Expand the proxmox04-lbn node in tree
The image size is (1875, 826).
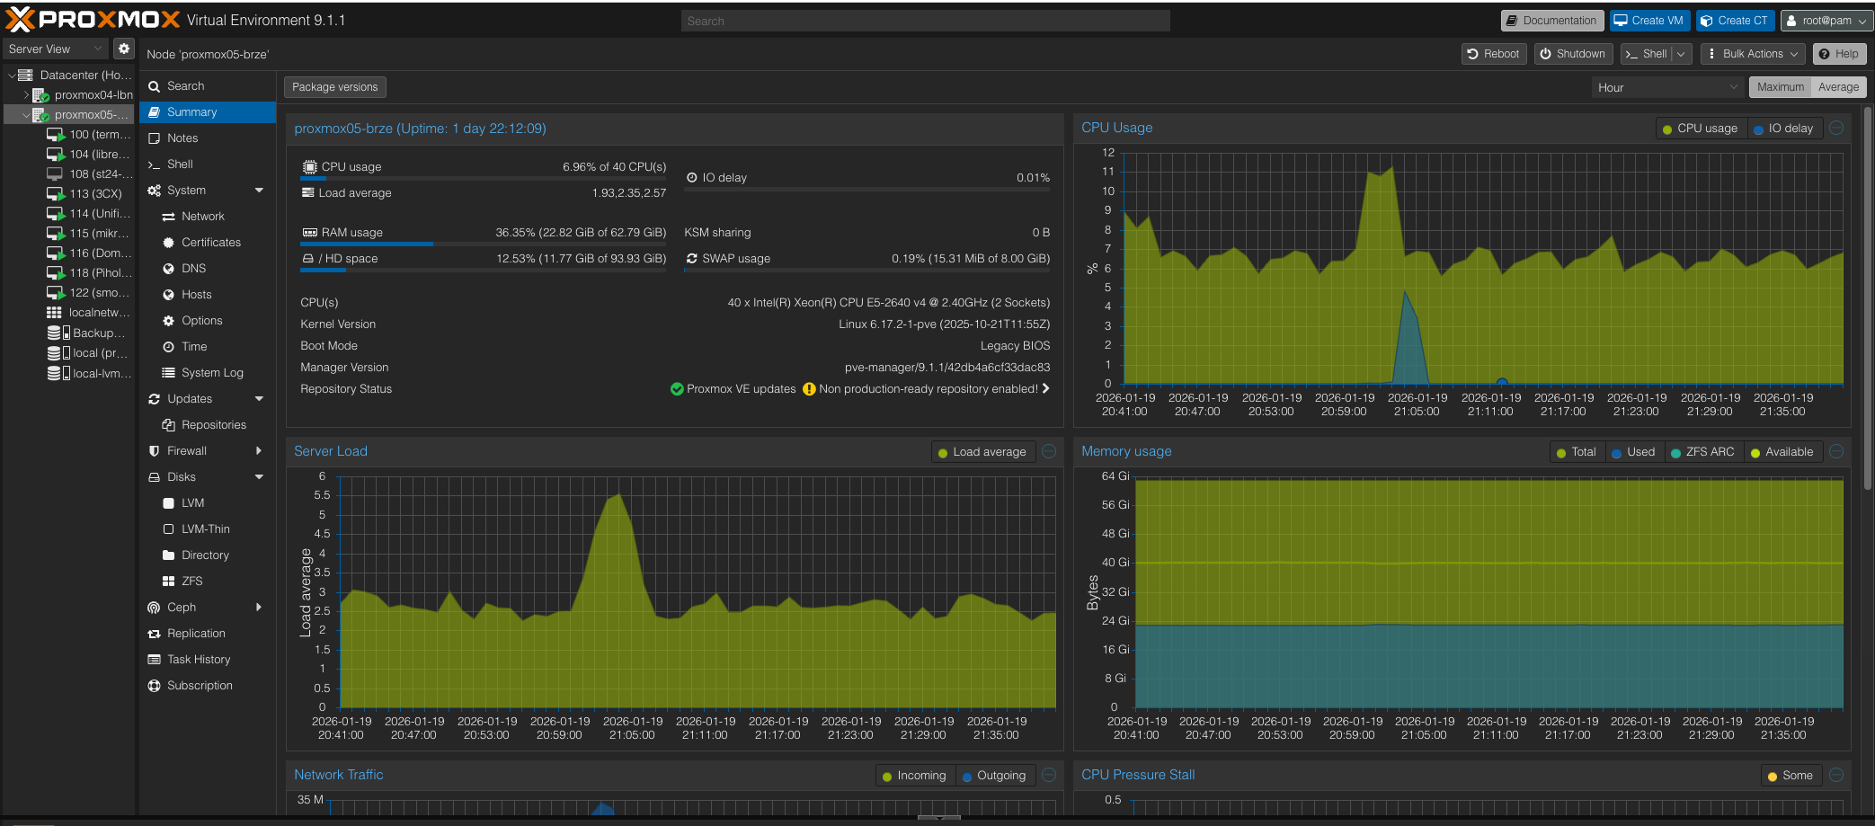pyautogui.click(x=25, y=94)
